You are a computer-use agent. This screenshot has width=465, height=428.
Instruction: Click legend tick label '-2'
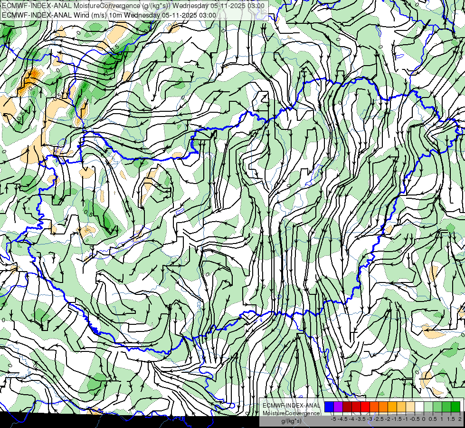point(388,419)
